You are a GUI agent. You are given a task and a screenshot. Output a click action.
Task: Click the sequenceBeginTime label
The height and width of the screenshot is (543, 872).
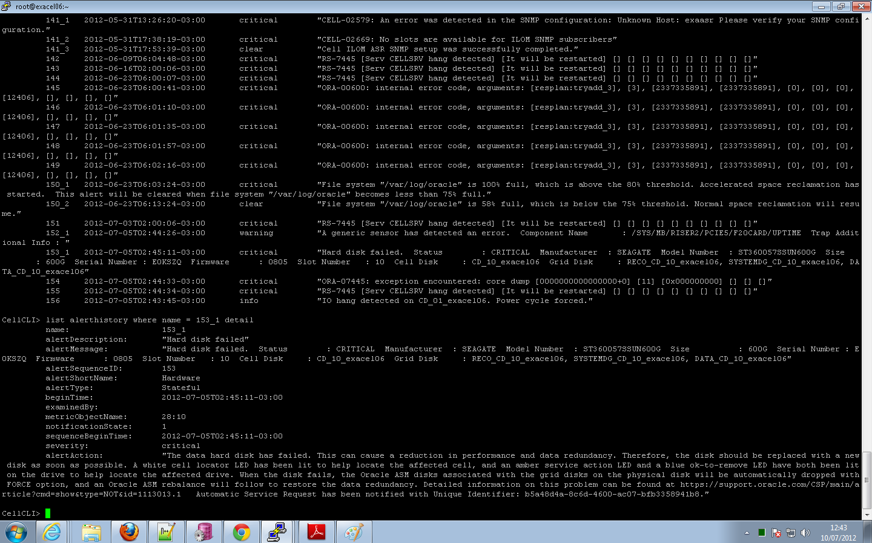(x=88, y=436)
